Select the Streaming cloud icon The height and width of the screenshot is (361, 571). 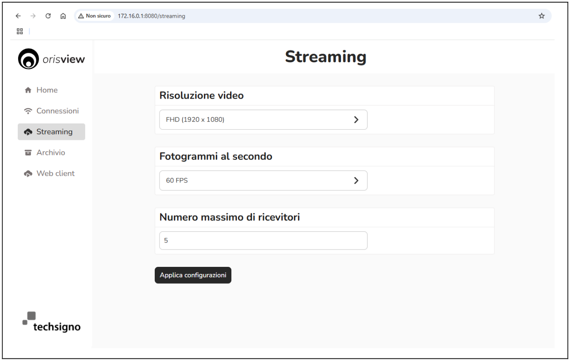pyautogui.click(x=27, y=131)
